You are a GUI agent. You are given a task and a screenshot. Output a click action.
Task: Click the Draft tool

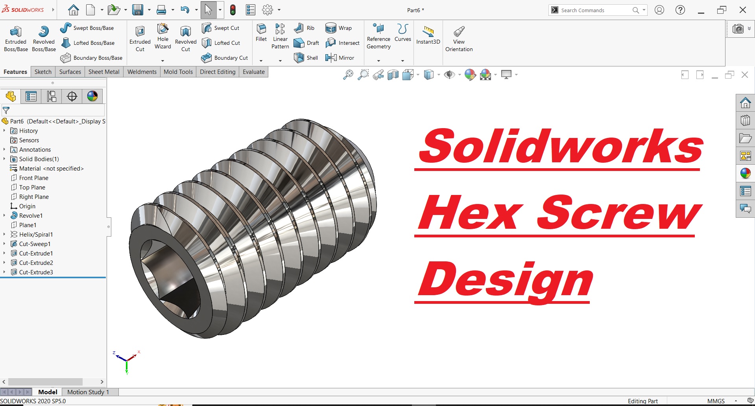click(x=306, y=43)
